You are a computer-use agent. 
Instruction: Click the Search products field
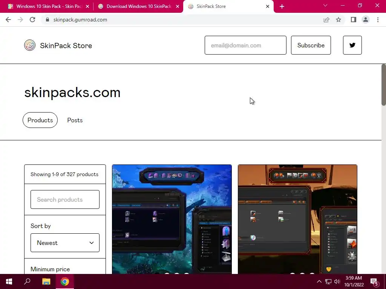click(x=65, y=199)
